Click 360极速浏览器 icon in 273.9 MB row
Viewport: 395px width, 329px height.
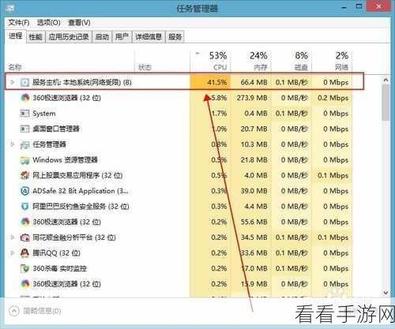(25, 98)
